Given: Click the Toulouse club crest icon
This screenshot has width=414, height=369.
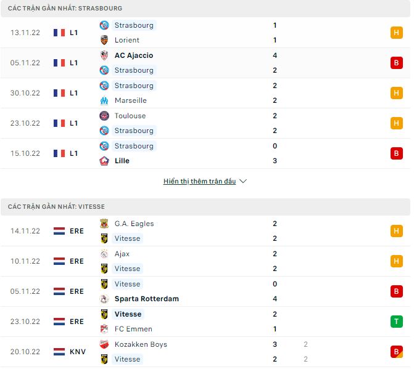Looking at the screenshot, I should [104, 116].
